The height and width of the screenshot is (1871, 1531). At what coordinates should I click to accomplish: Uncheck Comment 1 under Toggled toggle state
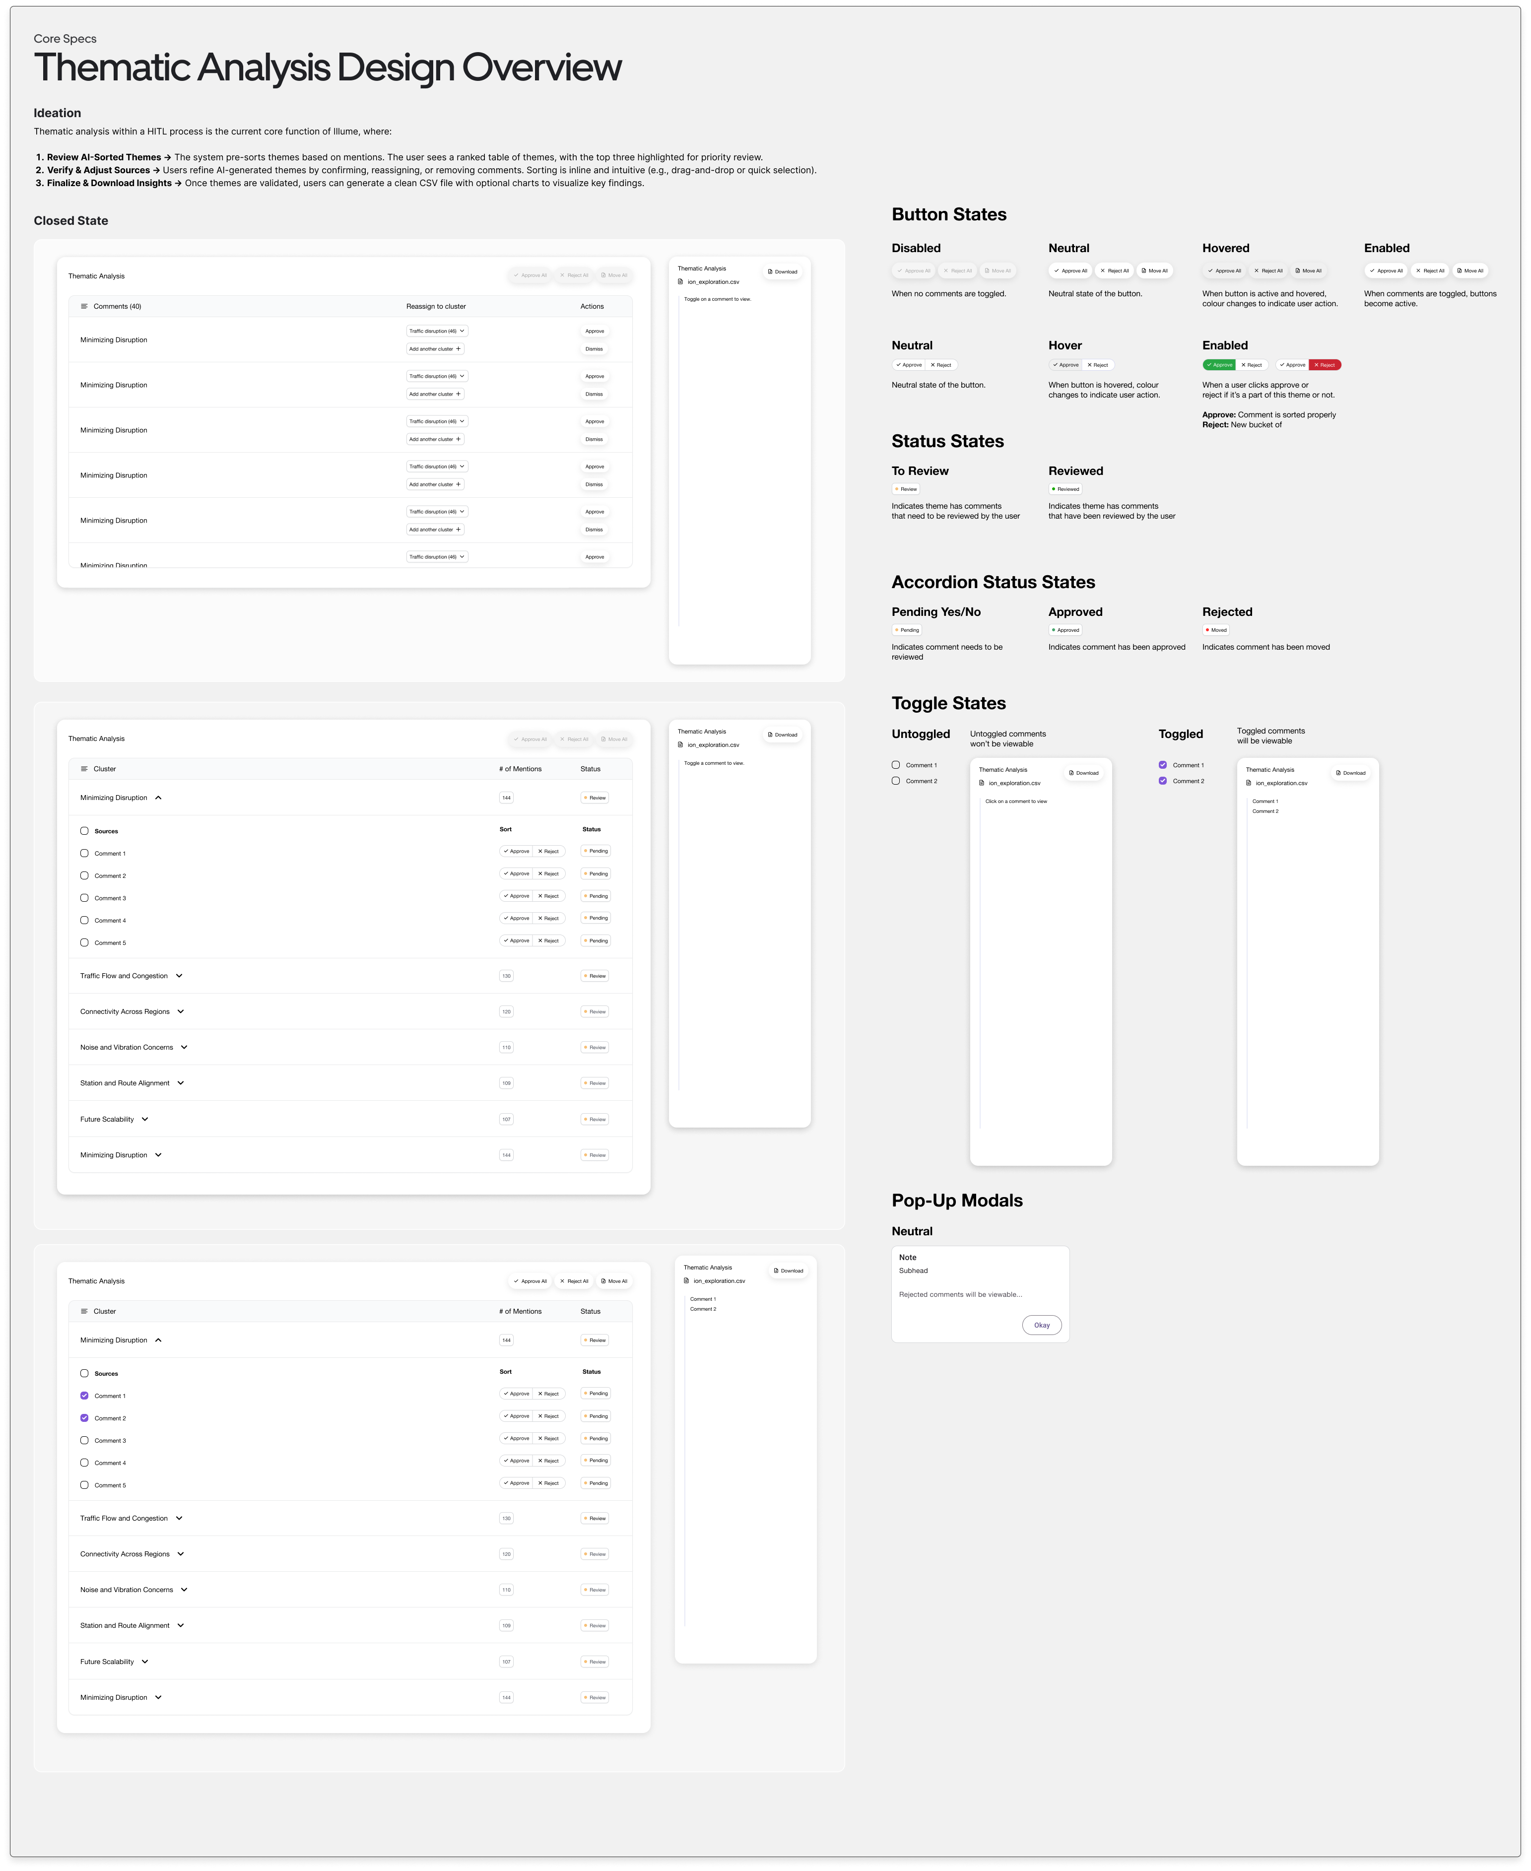click(x=1162, y=765)
